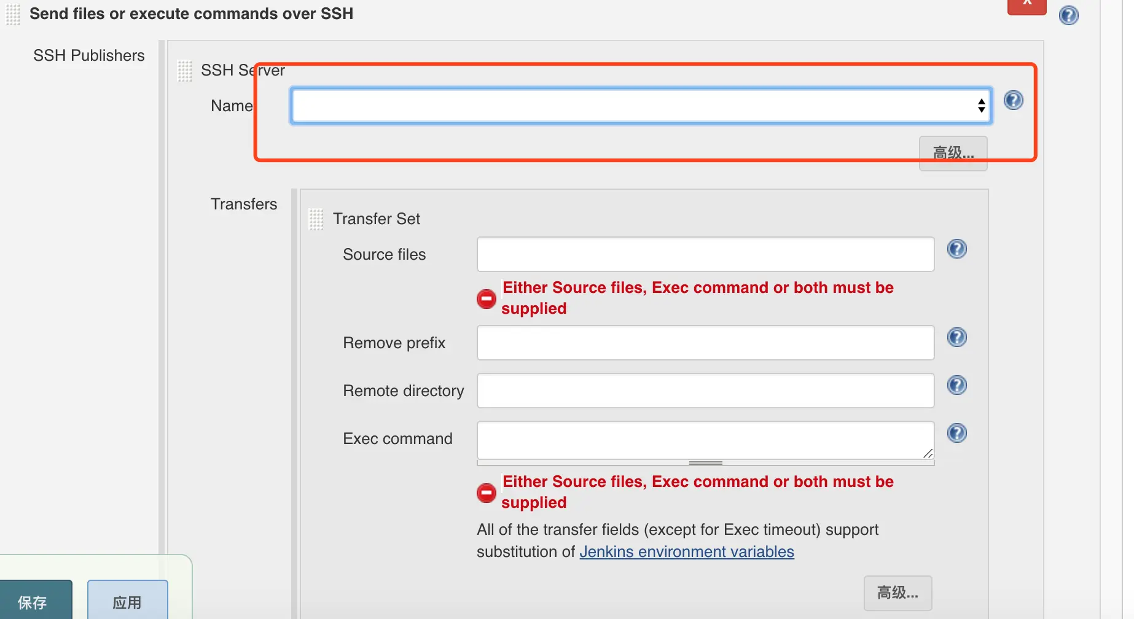Viewport: 1134px width, 619px height.
Task: Show help for Exec command field
Action: [x=956, y=433]
